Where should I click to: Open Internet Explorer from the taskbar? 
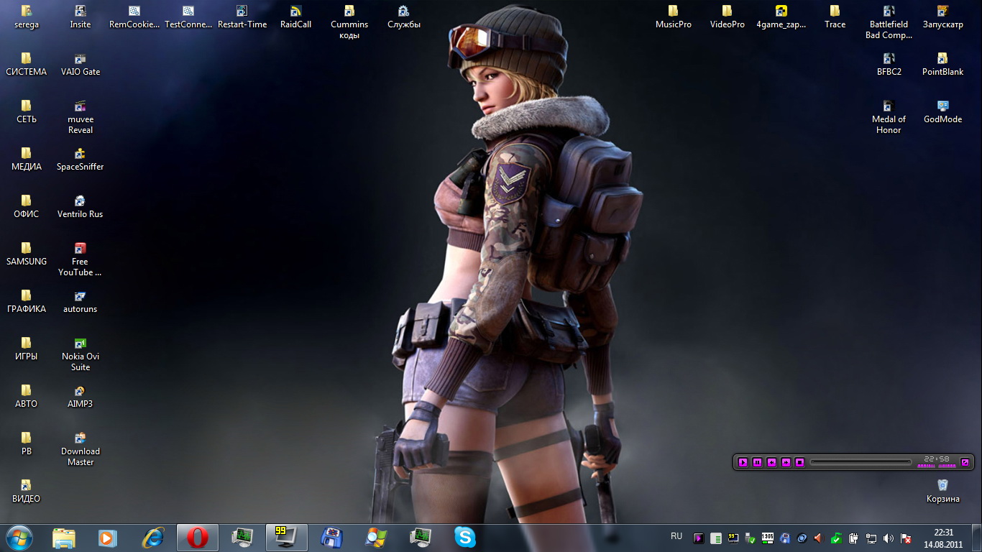[152, 538]
